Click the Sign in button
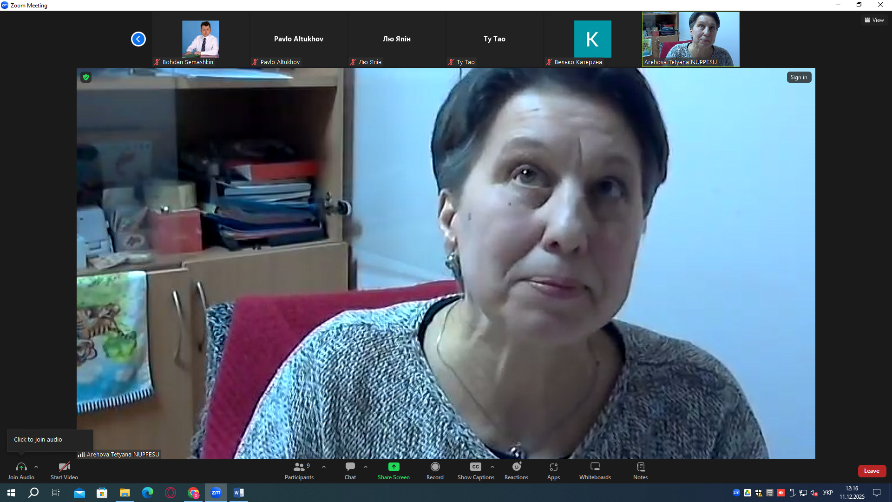892x502 pixels. [799, 77]
